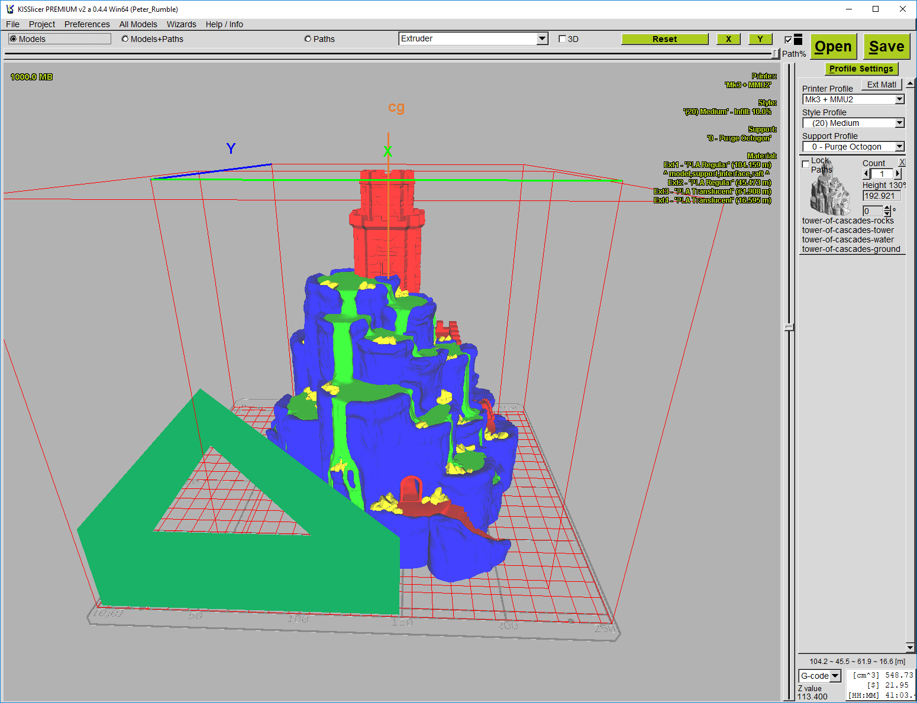Select tower-of-cascades-tower in the model list
Screen dimensions: 917x703
848,230
